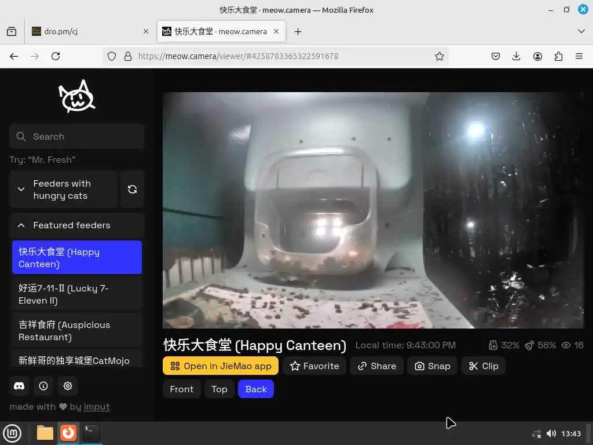
Task: Open Firefox account icon
Action: (537, 56)
